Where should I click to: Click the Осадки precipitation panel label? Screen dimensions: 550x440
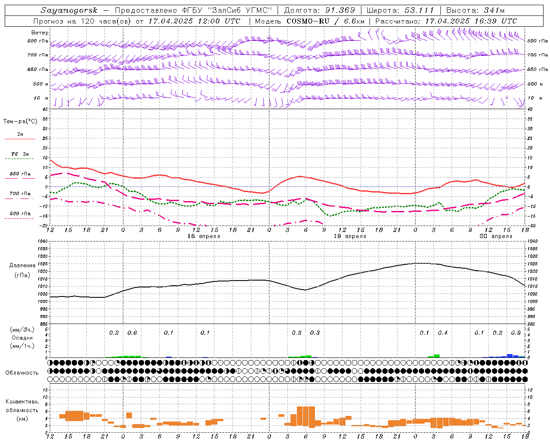tap(22, 338)
